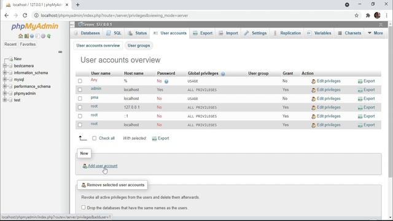
Task: Collapse the navigation panel with the minus box
Action: (72, 25)
